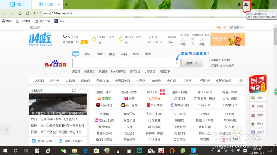This screenshot has width=277, height=155.
Task: Open the 购物 sidebar shortcut
Action: tap(258, 115)
